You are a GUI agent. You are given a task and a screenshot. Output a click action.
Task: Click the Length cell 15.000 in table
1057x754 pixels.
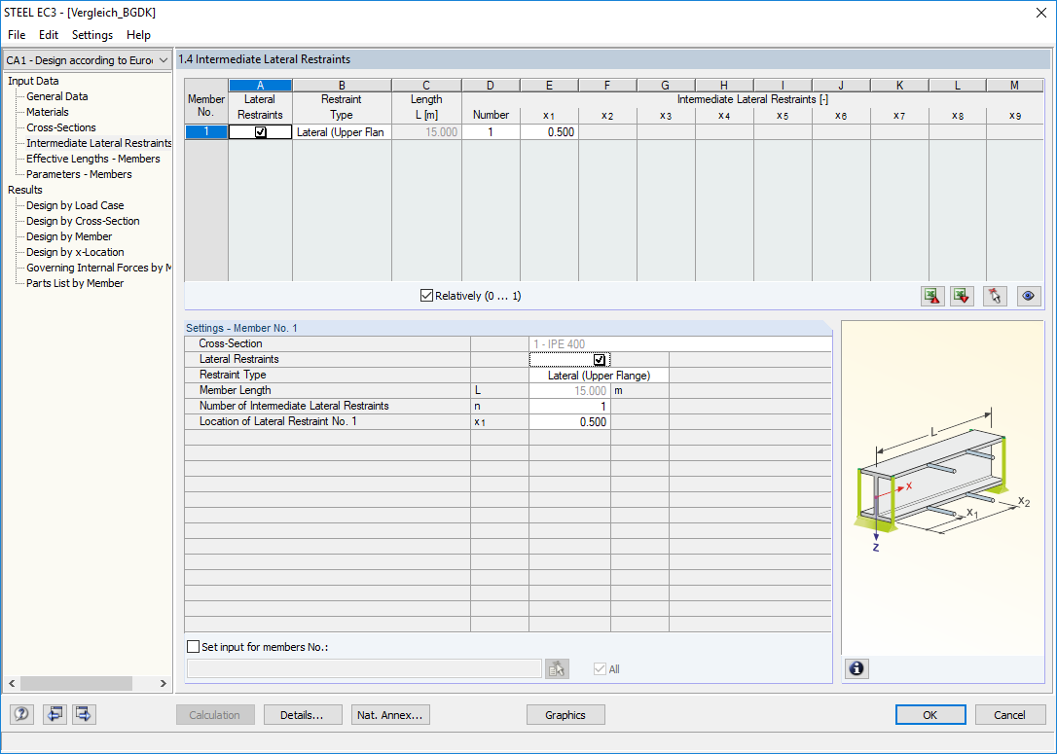coord(426,132)
